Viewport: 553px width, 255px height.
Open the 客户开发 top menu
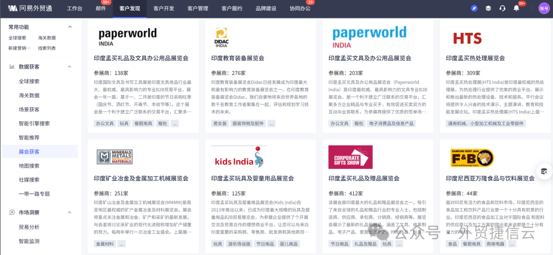164,9
